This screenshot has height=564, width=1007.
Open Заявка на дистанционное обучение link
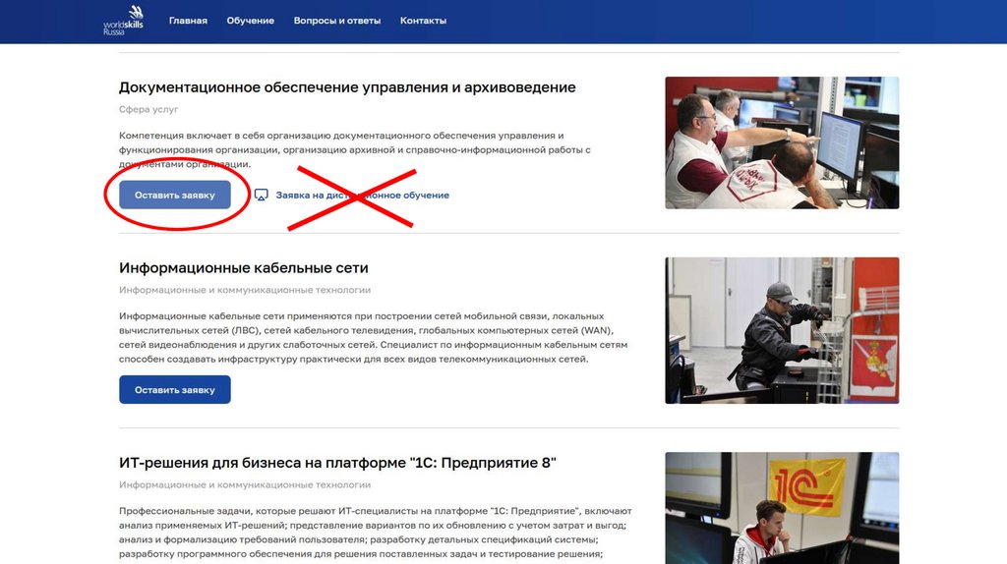point(362,196)
